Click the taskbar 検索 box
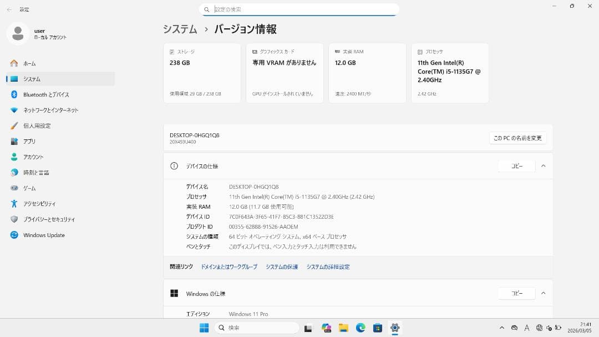 pyautogui.click(x=257, y=328)
